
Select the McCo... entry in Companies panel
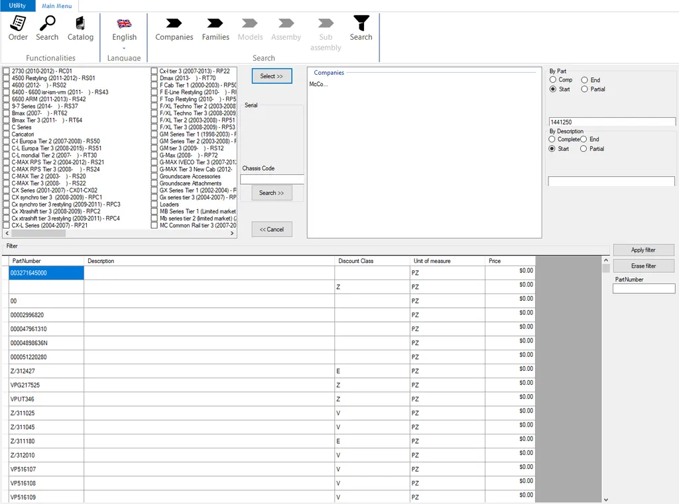318,84
